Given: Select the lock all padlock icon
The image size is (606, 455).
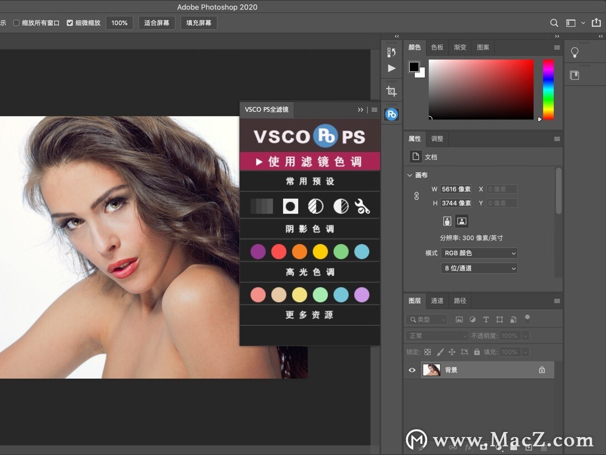Looking at the screenshot, I should (477, 352).
